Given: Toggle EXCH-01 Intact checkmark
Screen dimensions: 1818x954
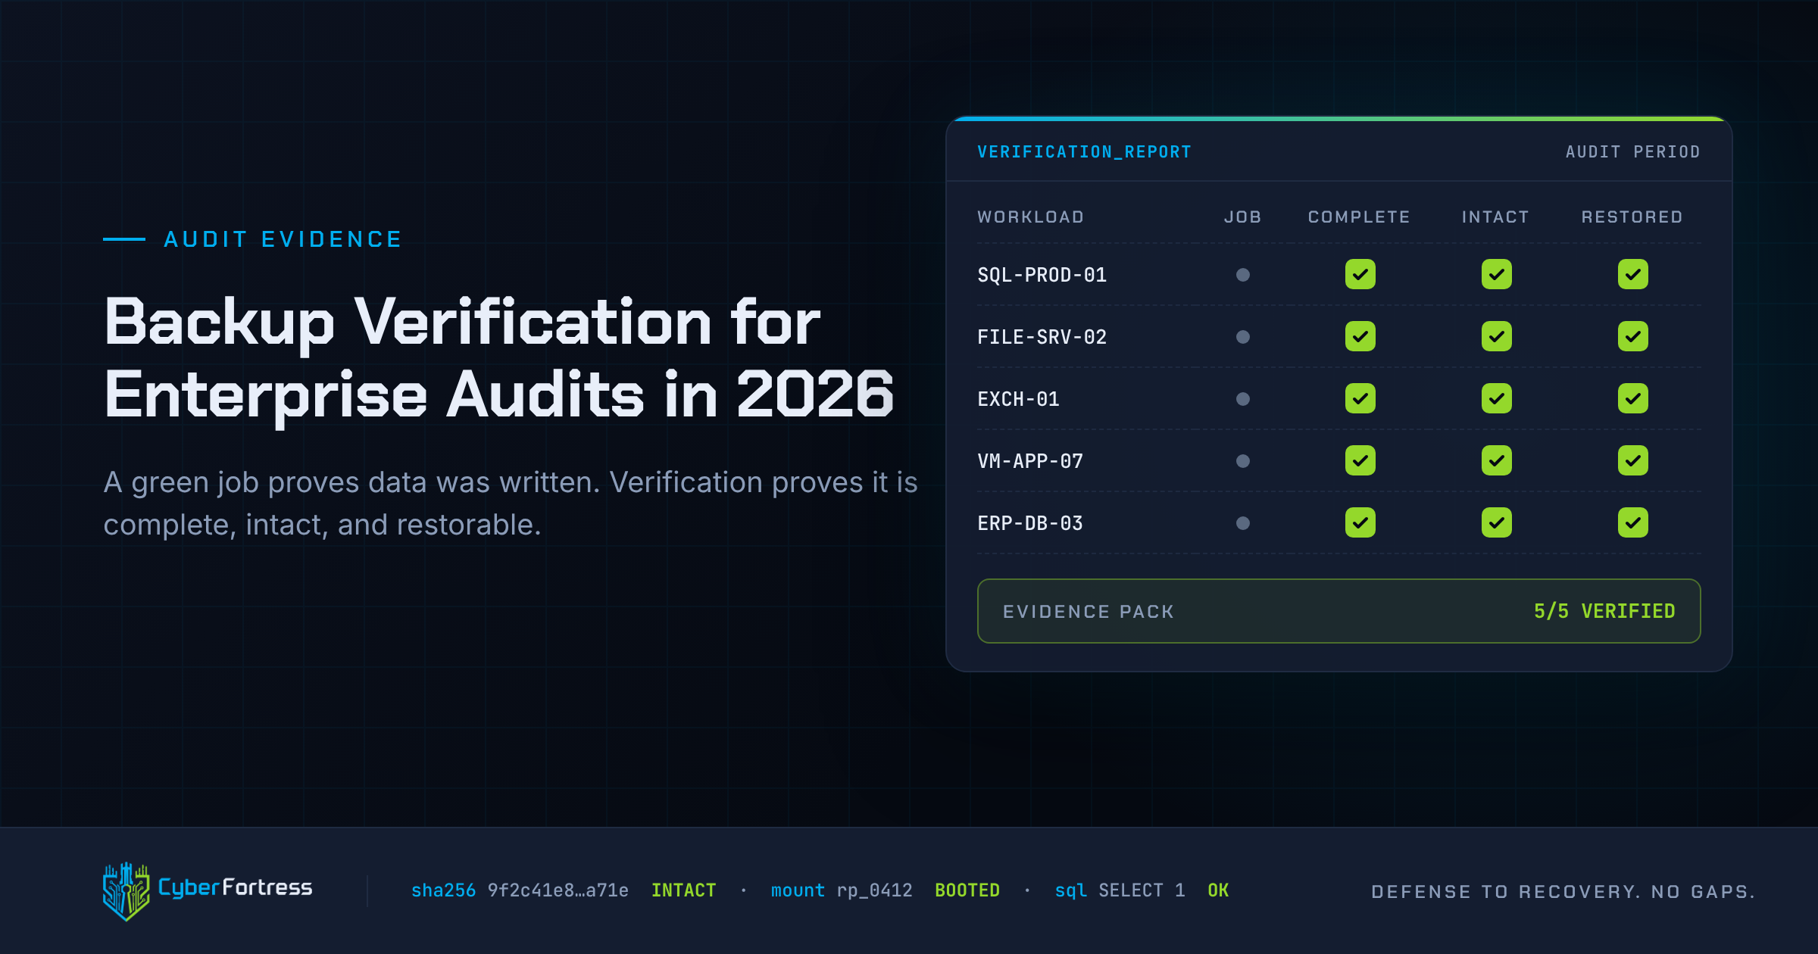Looking at the screenshot, I should pos(1497,398).
